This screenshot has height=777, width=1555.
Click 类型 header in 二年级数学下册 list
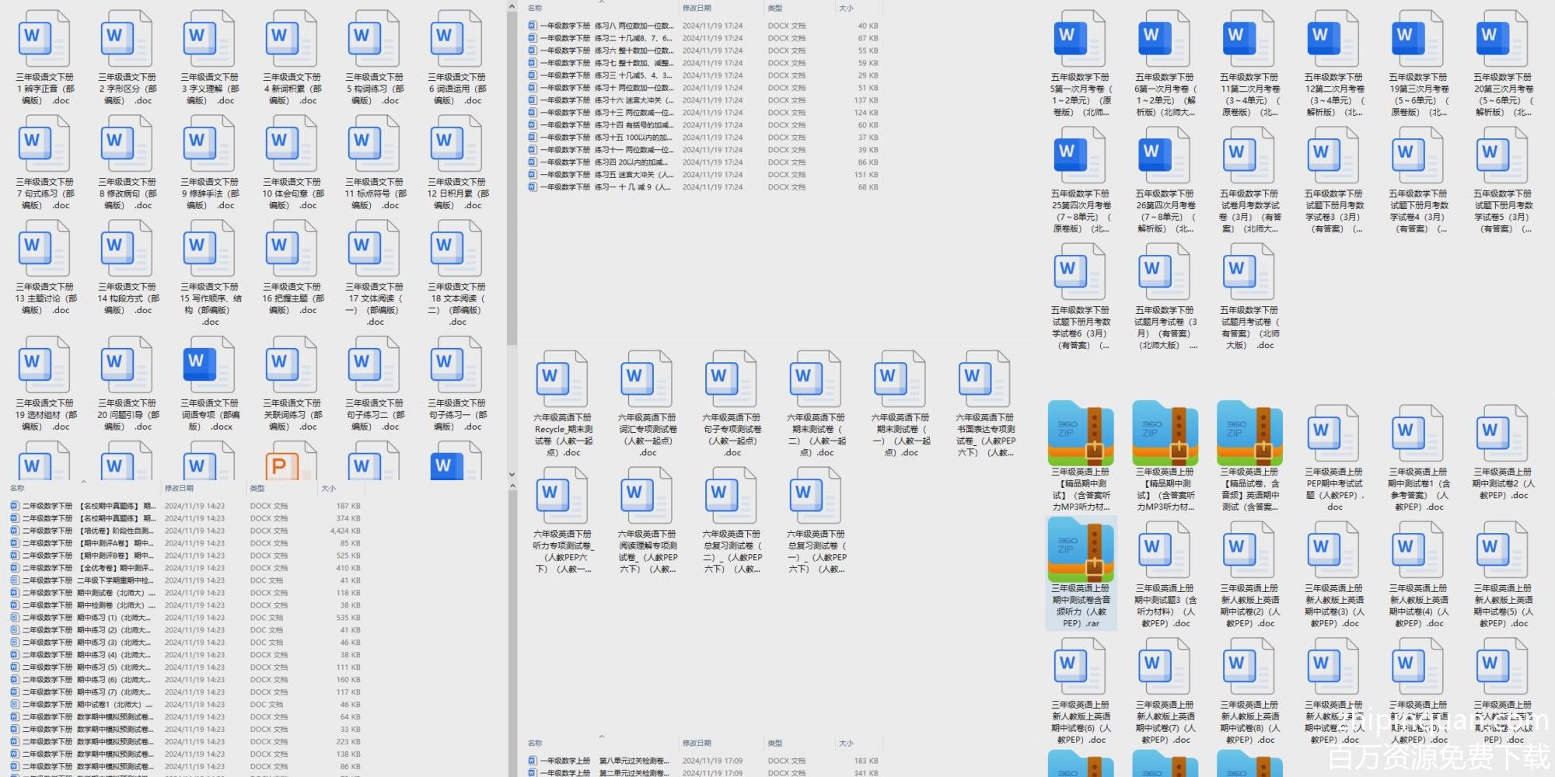click(x=257, y=489)
